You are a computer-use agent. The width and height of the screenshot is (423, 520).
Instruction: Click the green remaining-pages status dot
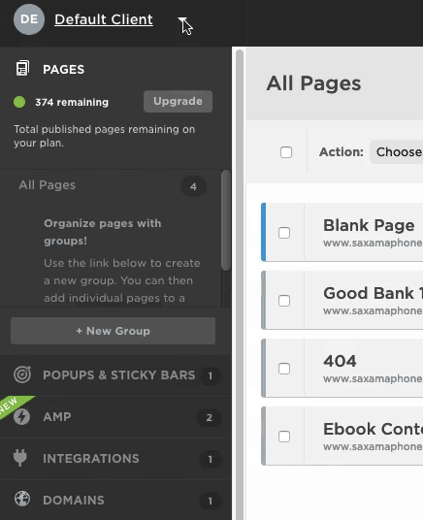[19, 102]
